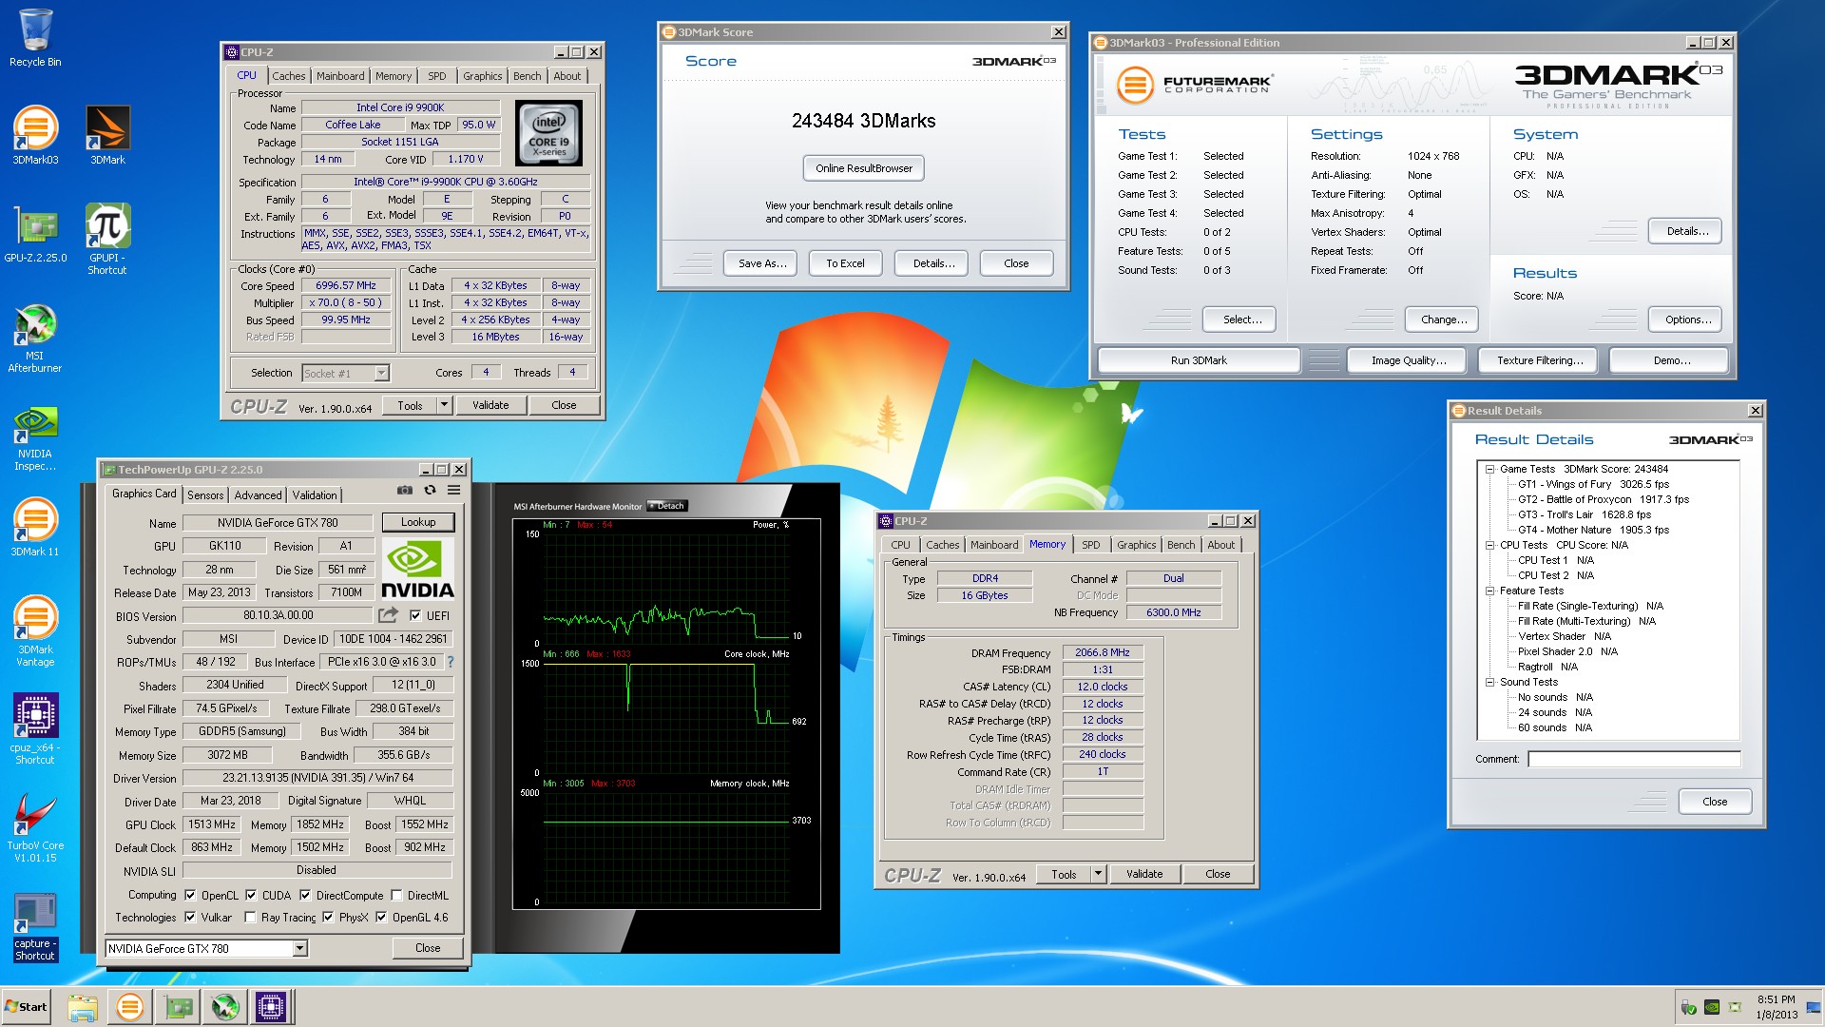Launch the cpuz_x64 shortcut icon
This screenshot has height=1027, width=1825.
pos(35,729)
